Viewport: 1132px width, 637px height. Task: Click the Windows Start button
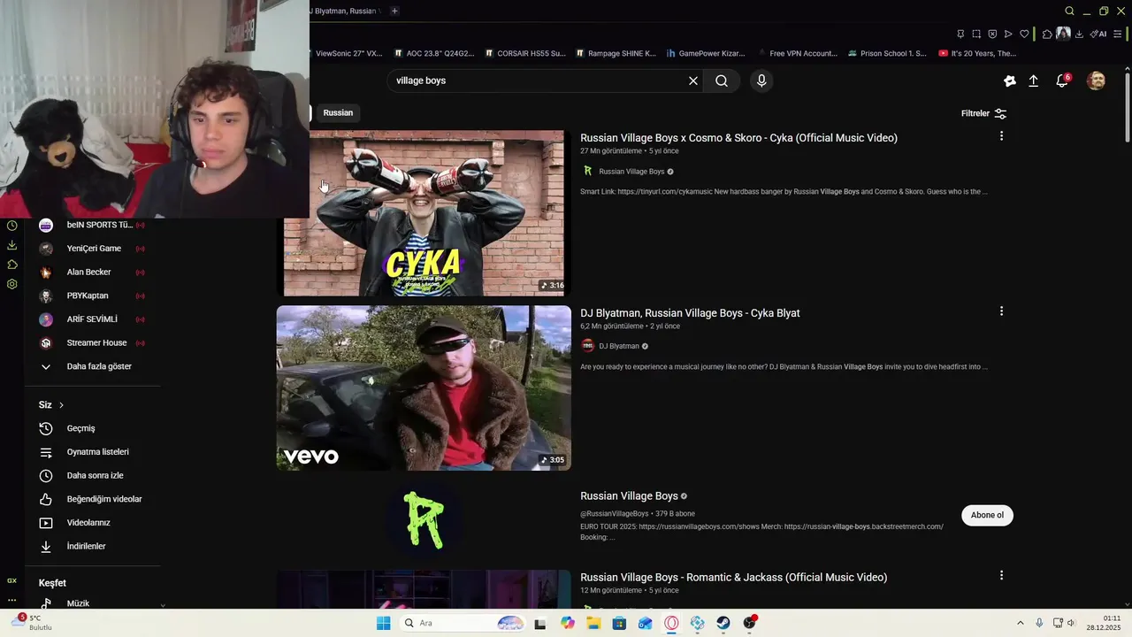click(x=383, y=623)
